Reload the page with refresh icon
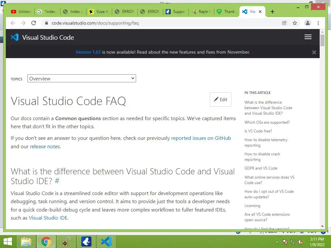This screenshot has height=248, width=331. click(34, 23)
